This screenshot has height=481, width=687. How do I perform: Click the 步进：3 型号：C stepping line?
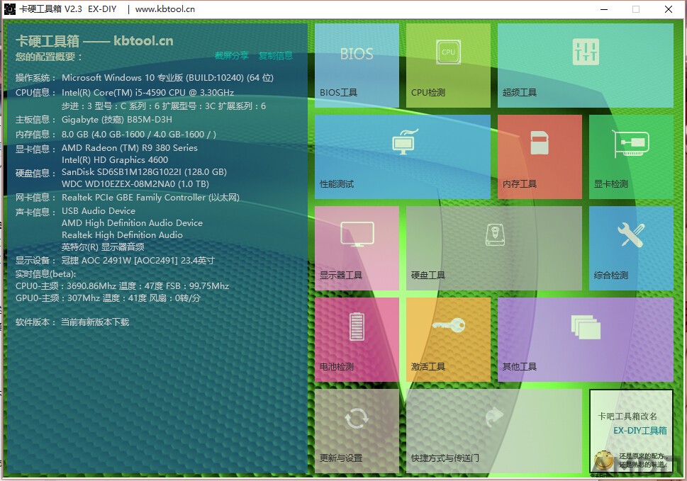click(164, 106)
